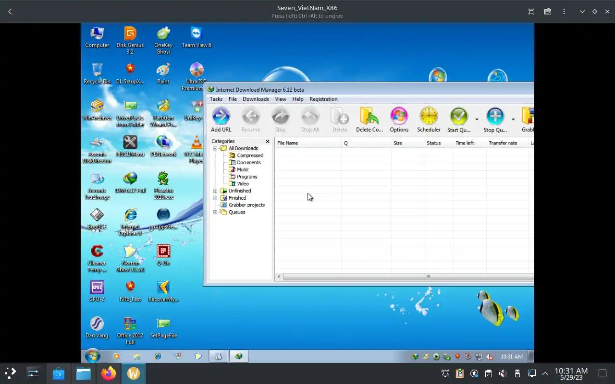
Task: Collapse the All Downloads tree node
Action: (215, 148)
